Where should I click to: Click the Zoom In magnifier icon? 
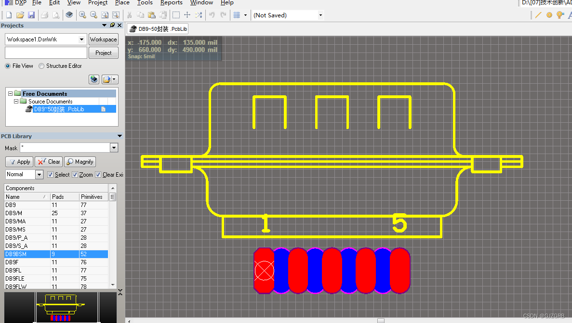click(82, 15)
